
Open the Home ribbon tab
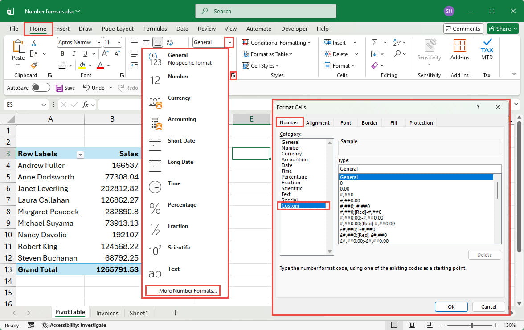point(38,29)
